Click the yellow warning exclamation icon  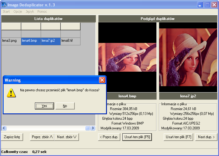pyautogui.click(x=11, y=93)
